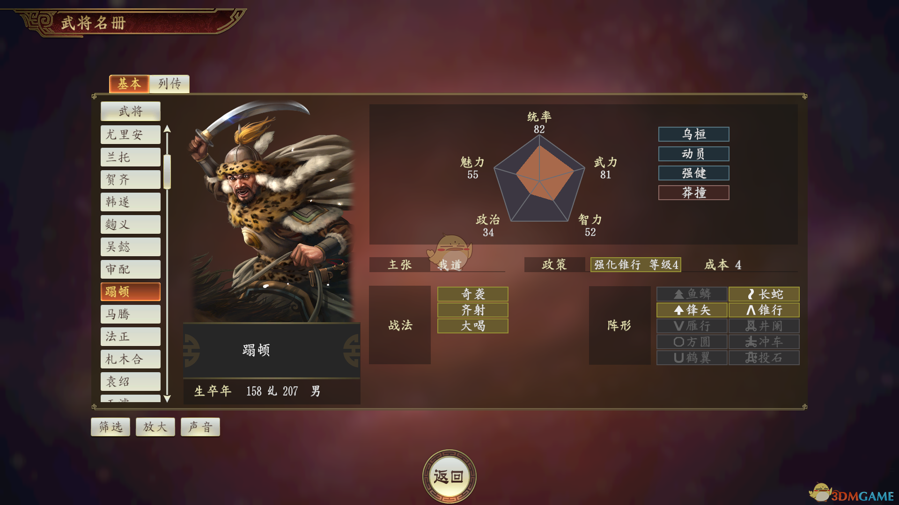The height and width of the screenshot is (505, 899).
Task: Click the officer list scrollbar thumb
Action: click(x=167, y=172)
